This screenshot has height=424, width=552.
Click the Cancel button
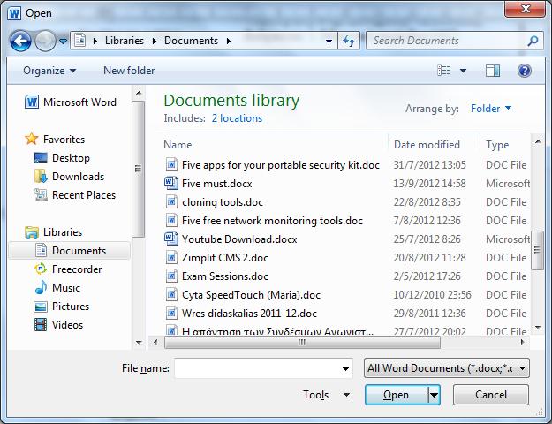tap(491, 395)
